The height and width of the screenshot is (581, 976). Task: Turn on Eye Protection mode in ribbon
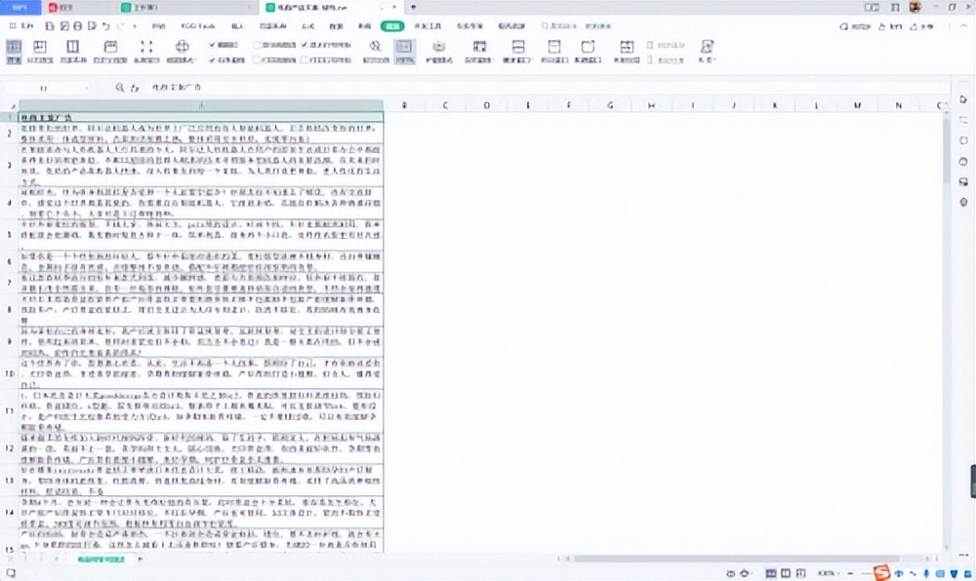(439, 52)
